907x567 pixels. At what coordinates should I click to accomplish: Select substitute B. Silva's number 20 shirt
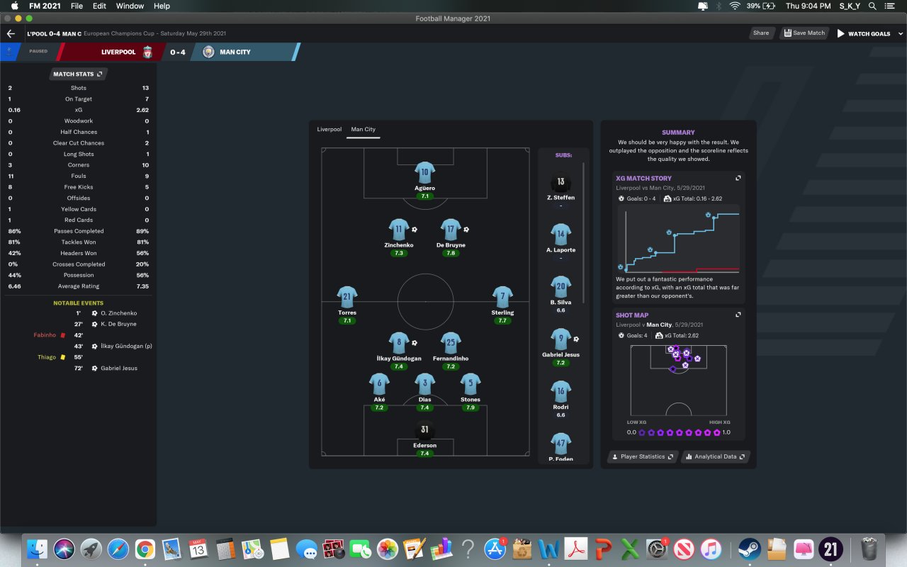(560, 287)
